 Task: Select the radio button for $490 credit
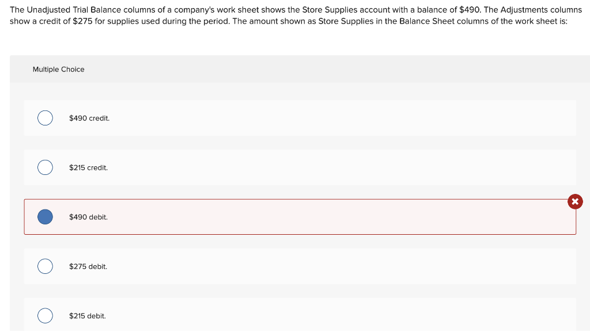(45, 118)
